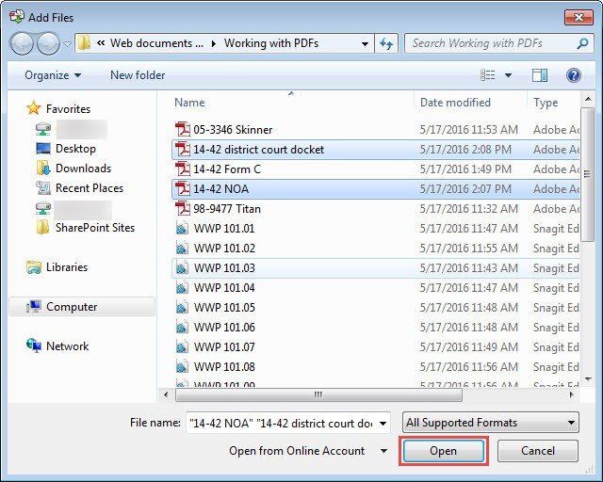Click the Snagit icon next to WWP 101.01
Image resolution: width=603 pixels, height=482 pixels.
[183, 229]
